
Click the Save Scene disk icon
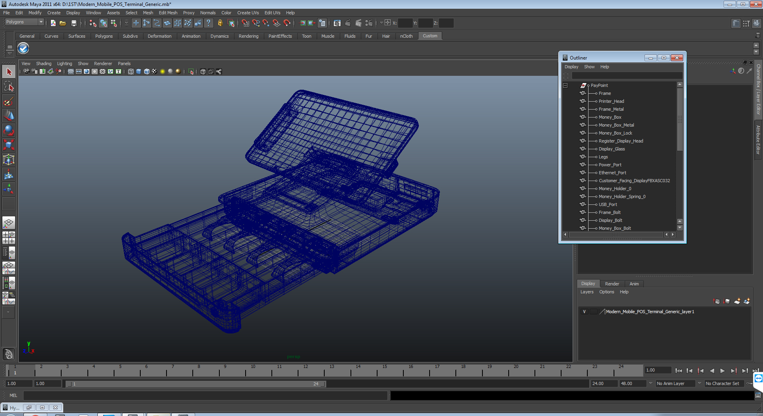[74, 23]
